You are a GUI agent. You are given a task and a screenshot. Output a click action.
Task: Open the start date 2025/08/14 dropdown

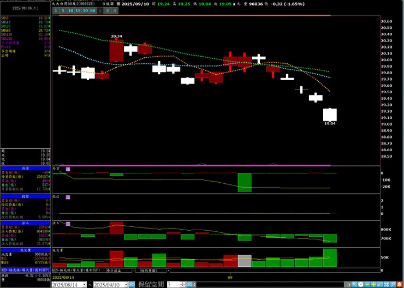84,285
